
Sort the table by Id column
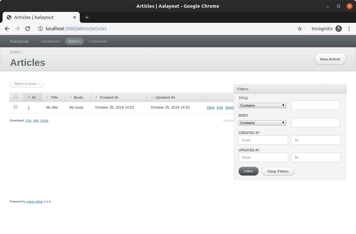point(33,97)
